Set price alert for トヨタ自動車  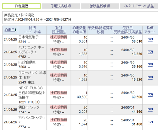pos(150,65)
